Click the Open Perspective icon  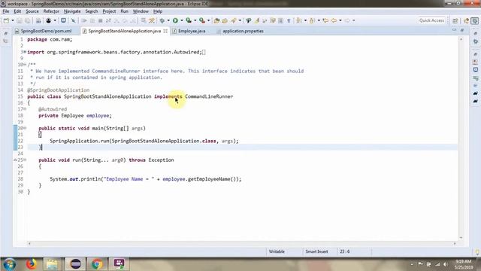point(455,20)
